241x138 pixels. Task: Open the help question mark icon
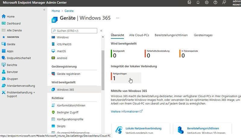pos(215,2)
